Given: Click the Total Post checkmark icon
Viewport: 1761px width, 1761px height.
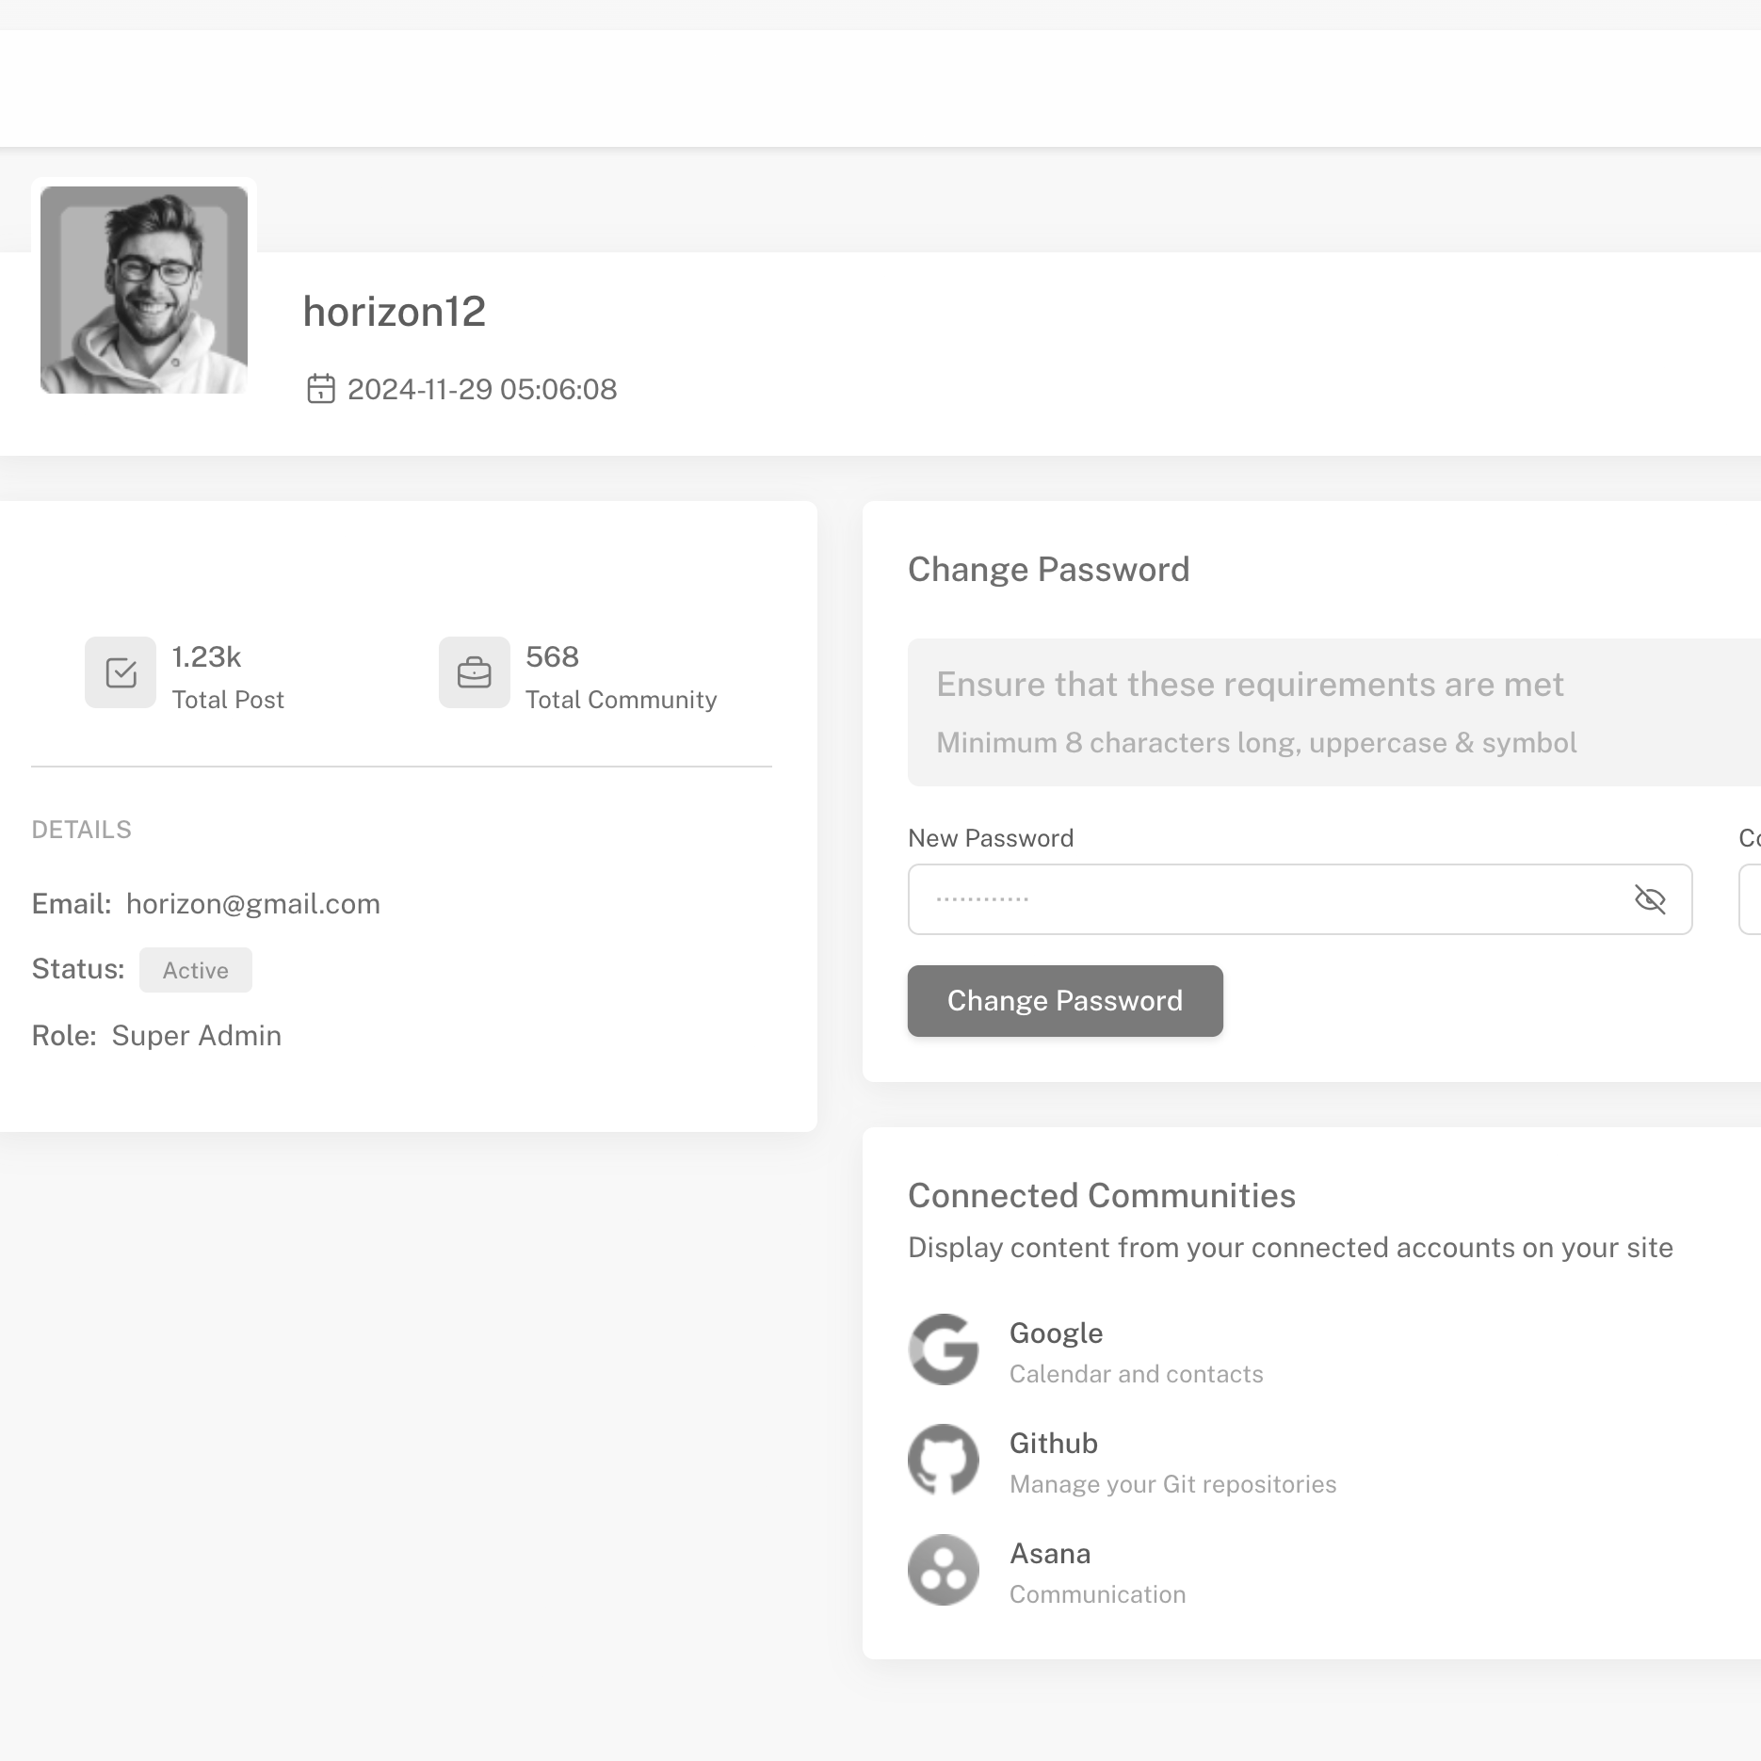Looking at the screenshot, I should (121, 672).
